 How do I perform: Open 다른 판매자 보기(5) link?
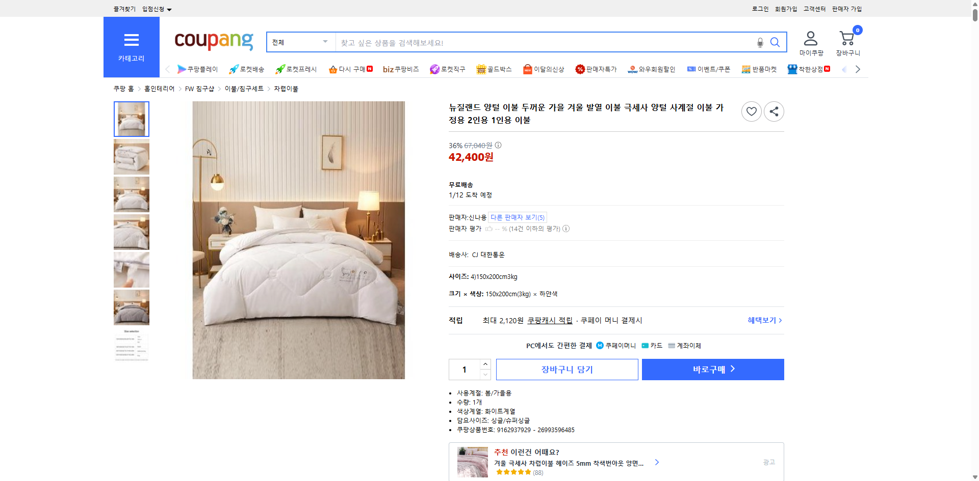coord(518,217)
